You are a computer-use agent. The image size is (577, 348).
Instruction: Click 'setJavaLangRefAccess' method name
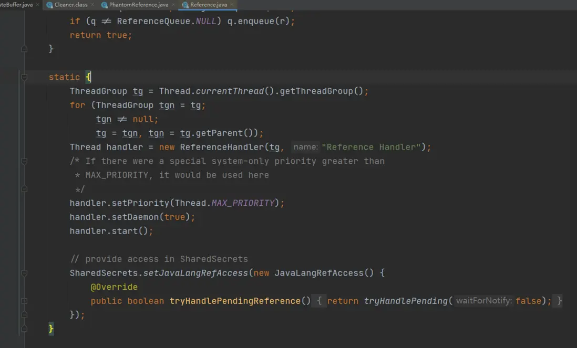(195, 273)
